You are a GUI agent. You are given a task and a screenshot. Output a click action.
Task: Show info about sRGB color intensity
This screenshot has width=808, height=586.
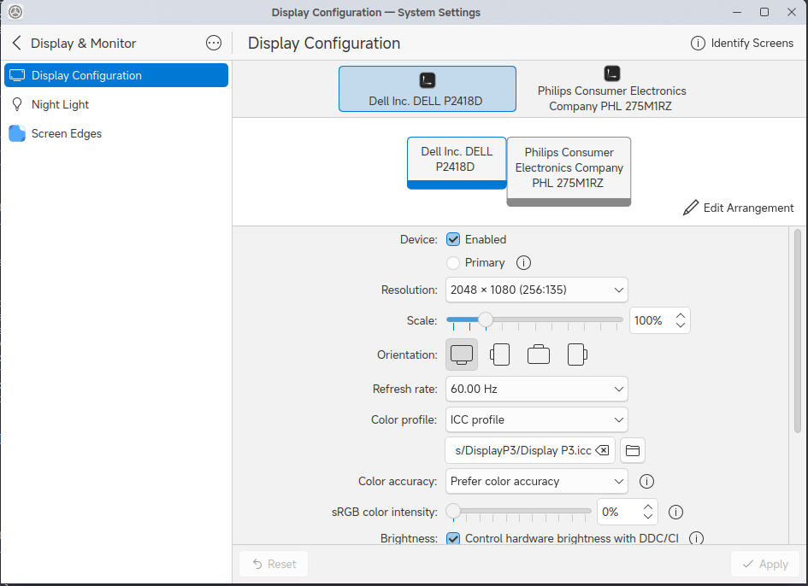pos(675,512)
